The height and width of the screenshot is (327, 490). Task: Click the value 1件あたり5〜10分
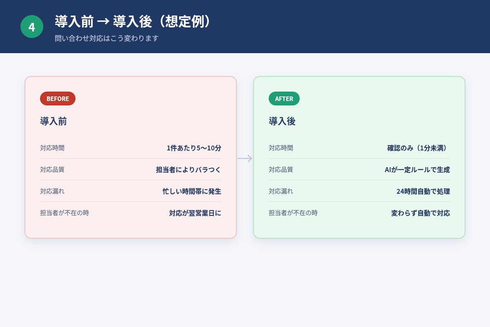[x=194, y=148]
